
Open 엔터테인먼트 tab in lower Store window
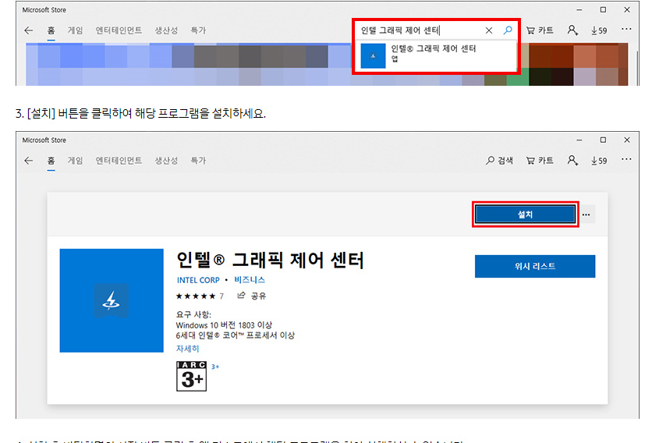pos(119,161)
